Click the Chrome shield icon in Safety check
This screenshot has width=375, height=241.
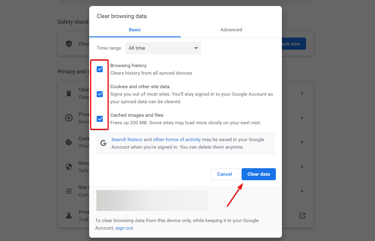[69, 44]
